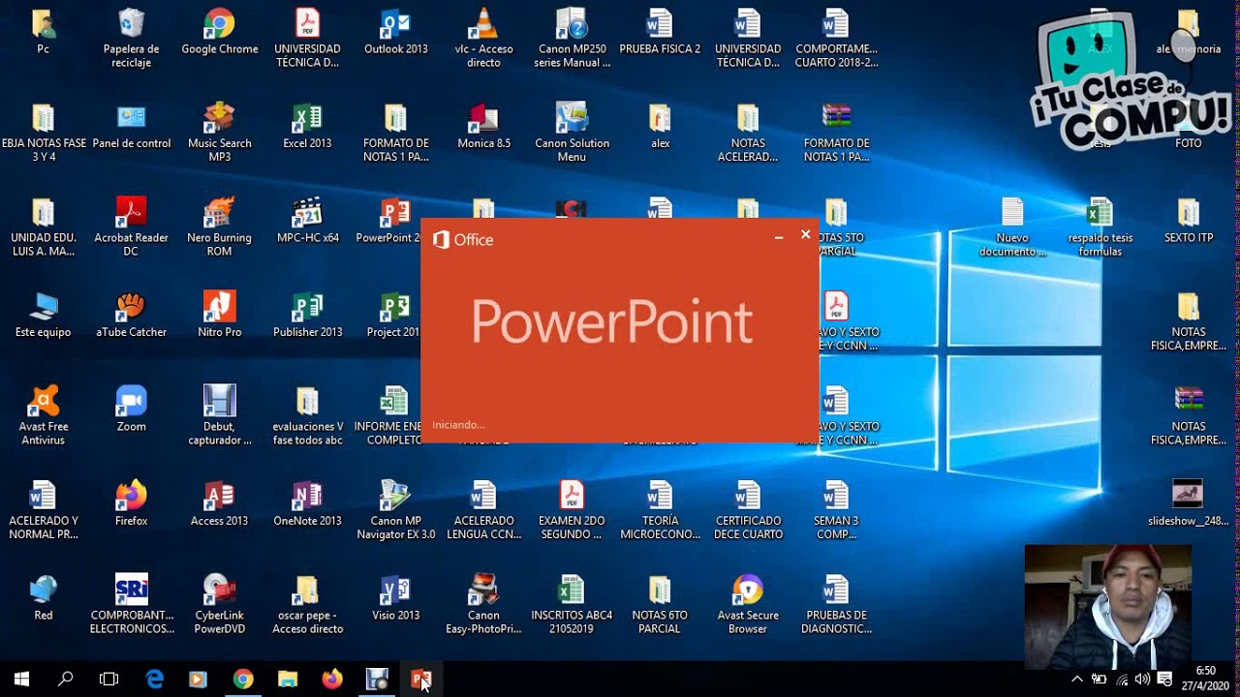Select the Excel 2013 desktop icon
Screen dimensions: 1240x697
point(307,126)
